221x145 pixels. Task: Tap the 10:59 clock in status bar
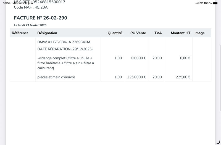click(7, 3)
